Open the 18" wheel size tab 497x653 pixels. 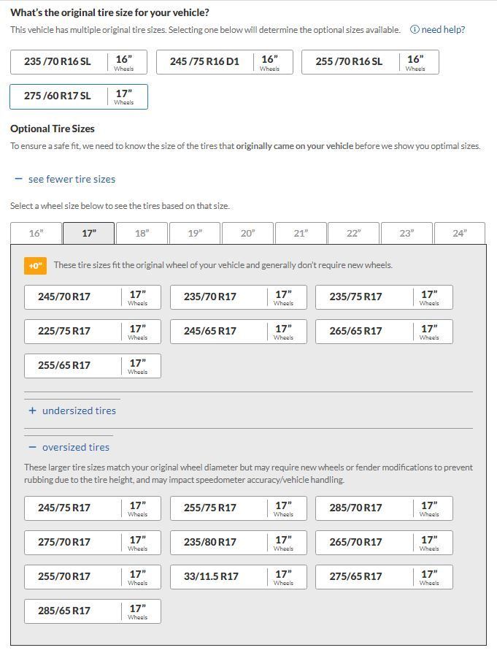point(142,234)
